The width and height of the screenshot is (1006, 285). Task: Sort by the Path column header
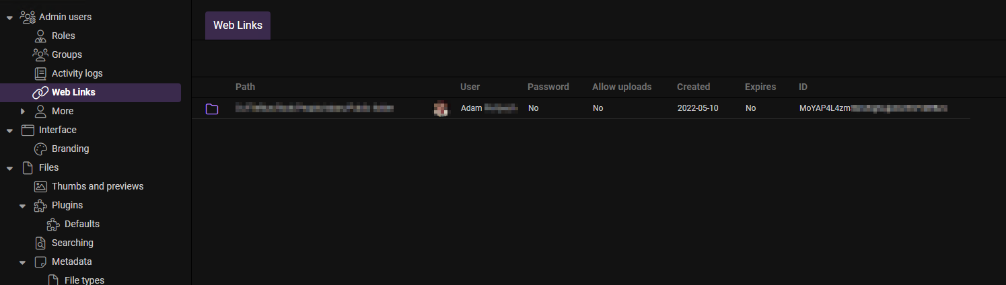[x=245, y=87]
